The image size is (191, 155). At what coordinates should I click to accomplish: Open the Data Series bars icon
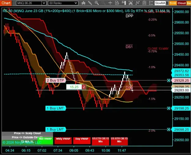pos(130,3)
